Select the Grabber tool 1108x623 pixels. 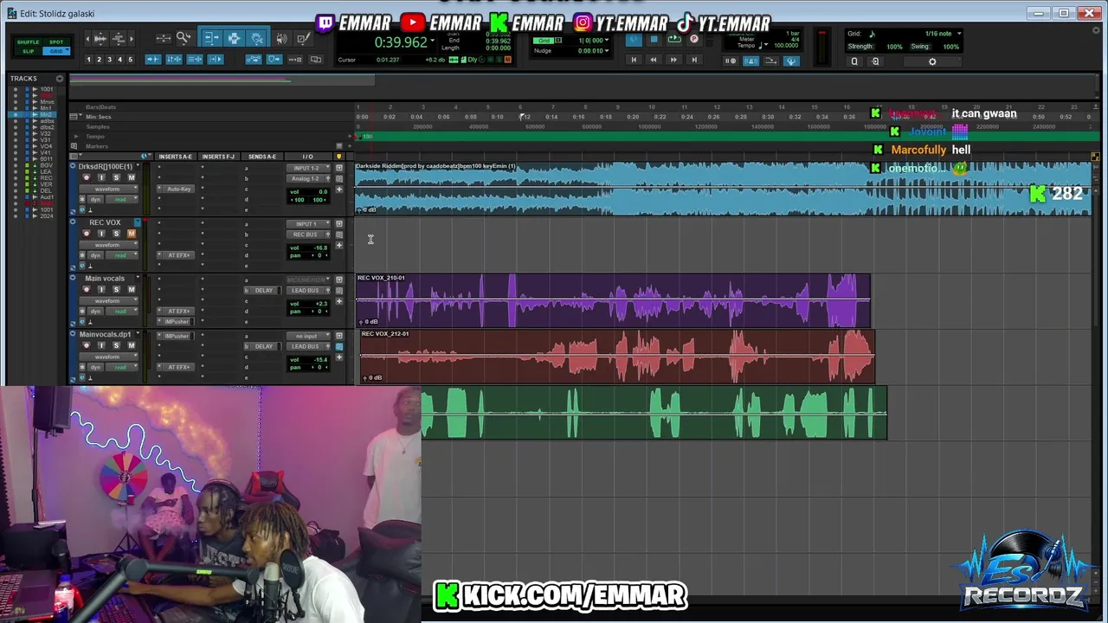257,38
